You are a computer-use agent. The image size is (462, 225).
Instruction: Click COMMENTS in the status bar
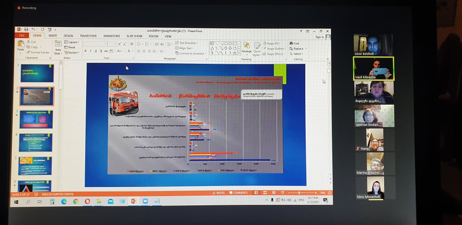(238, 193)
